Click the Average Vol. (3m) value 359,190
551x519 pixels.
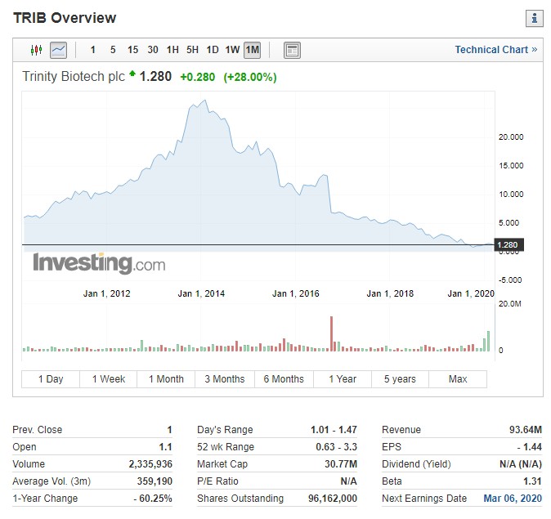155,481
